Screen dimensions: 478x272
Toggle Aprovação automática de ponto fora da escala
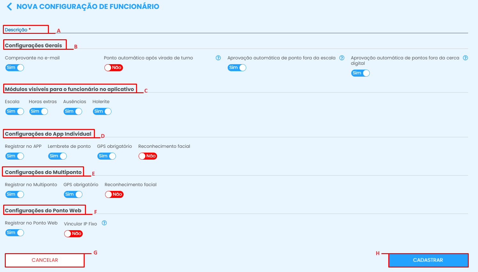click(237, 68)
